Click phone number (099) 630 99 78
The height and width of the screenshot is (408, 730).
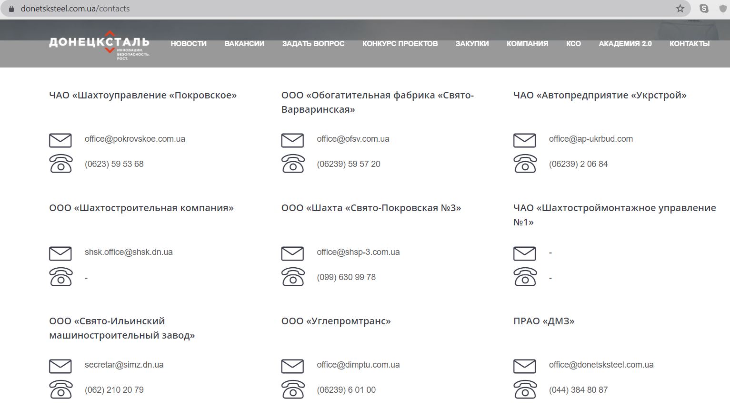346,277
